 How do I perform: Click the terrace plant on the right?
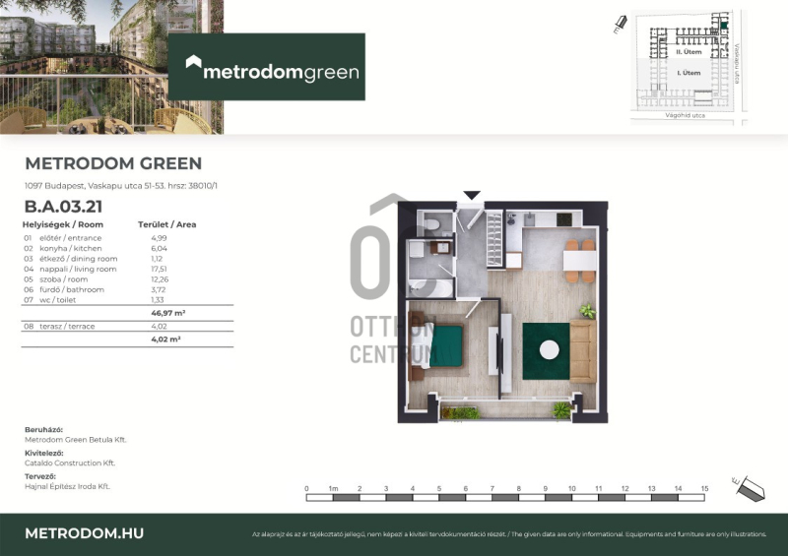coord(560,410)
